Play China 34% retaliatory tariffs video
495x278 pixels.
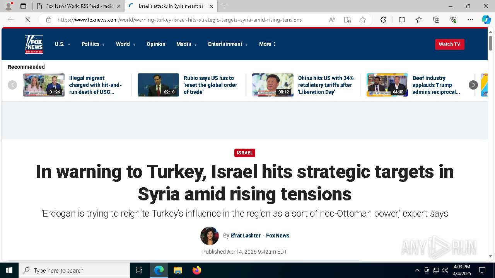tap(273, 85)
